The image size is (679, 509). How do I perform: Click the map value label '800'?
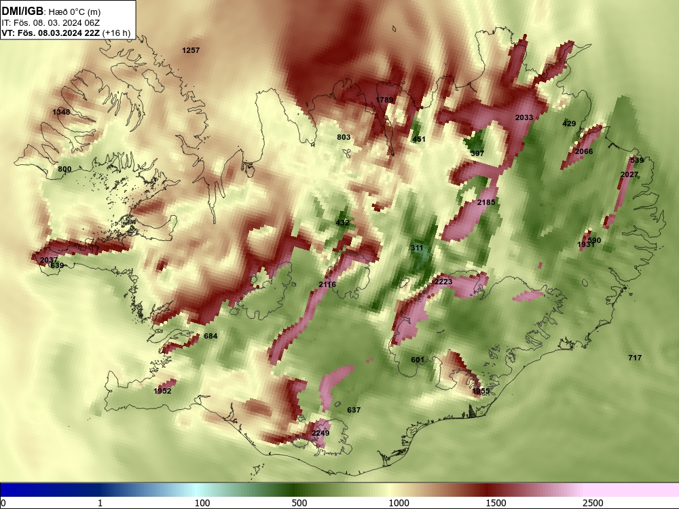pos(65,169)
